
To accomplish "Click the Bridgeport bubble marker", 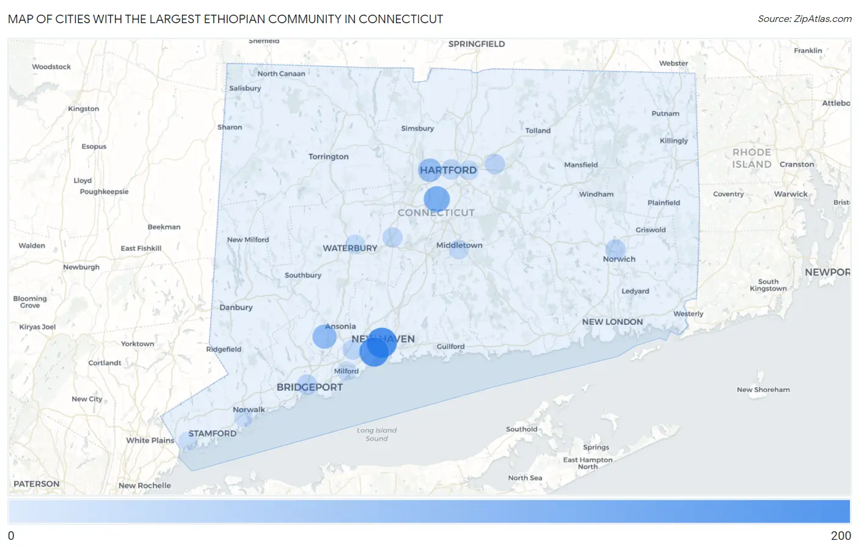I will click(x=307, y=385).
